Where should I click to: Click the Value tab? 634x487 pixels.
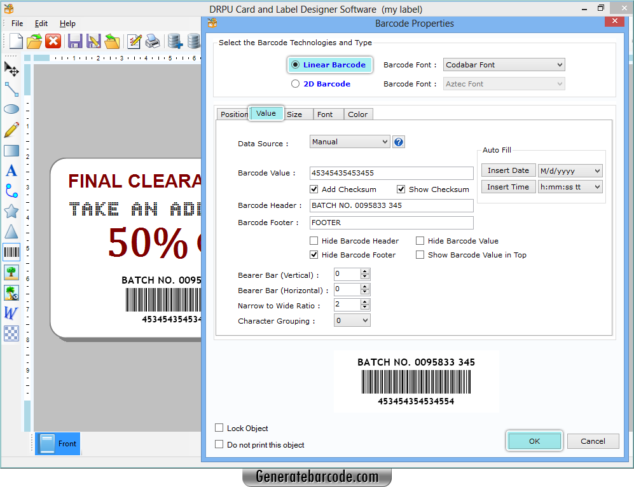(266, 113)
